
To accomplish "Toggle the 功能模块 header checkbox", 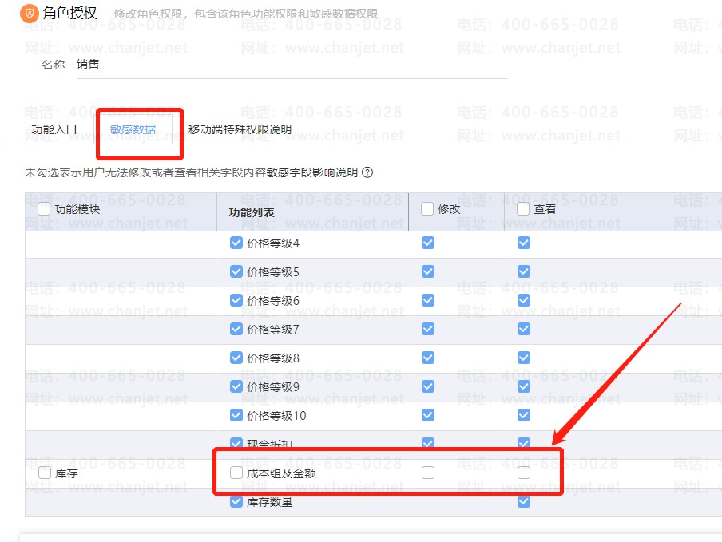I will click(x=45, y=208).
